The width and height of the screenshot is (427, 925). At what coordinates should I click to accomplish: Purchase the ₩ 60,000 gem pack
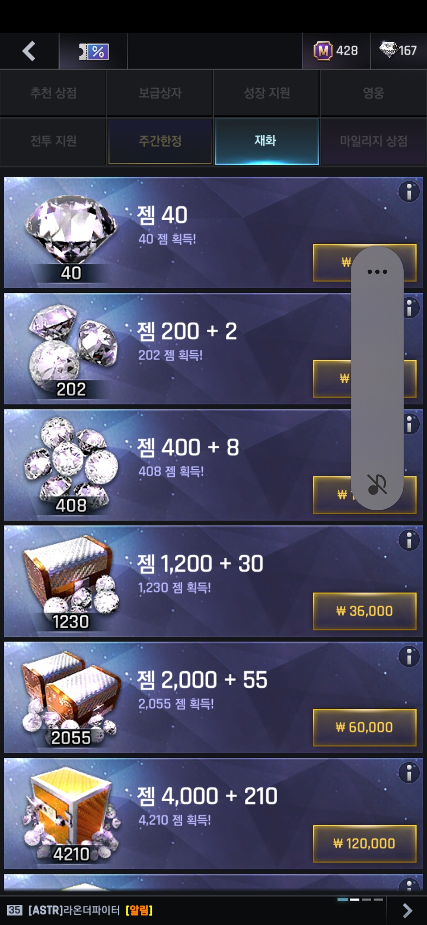point(365,727)
